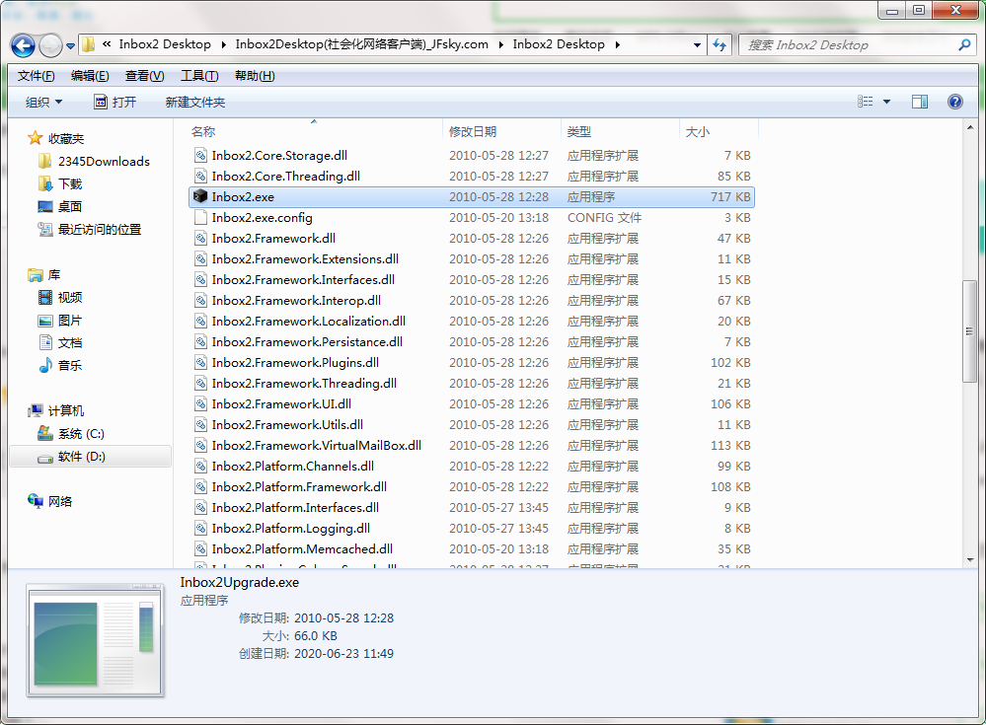The image size is (986, 725).
Task: Click the file list vertical scrollbar thumb
Action: tap(969, 331)
